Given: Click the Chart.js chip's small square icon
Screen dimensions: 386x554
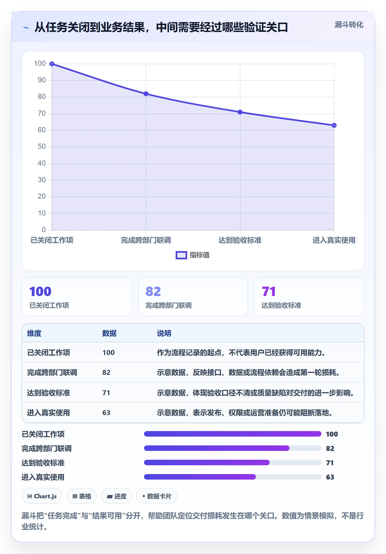Looking at the screenshot, I should click(30, 496).
